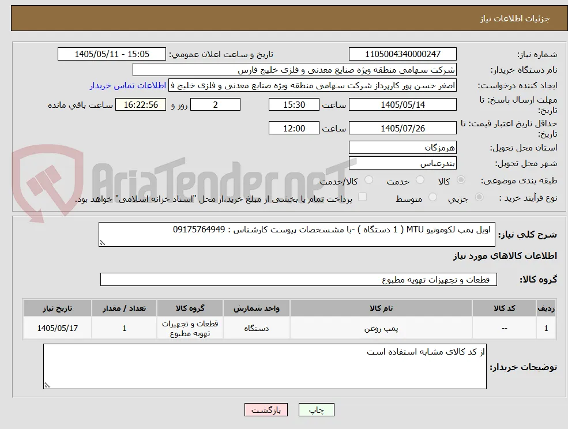Screen dimensions: 568x429
Task: Click the item code cell showing --
Action: pos(504,328)
